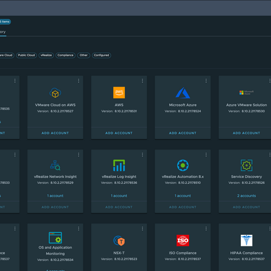Open 1 account link under vRealize Network Insight
The image size is (271, 271).
click(55, 196)
